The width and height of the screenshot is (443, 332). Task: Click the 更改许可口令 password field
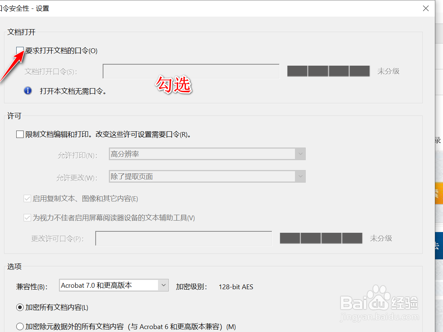click(x=183, y=238)
